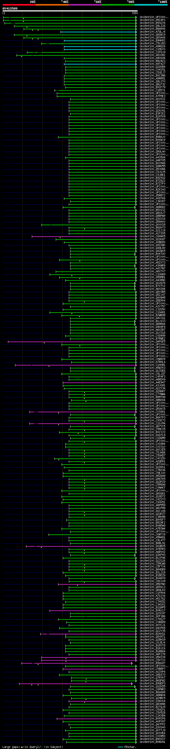
Task: Open hit UniRef100_A5C4F0
Action: point(152,20)
